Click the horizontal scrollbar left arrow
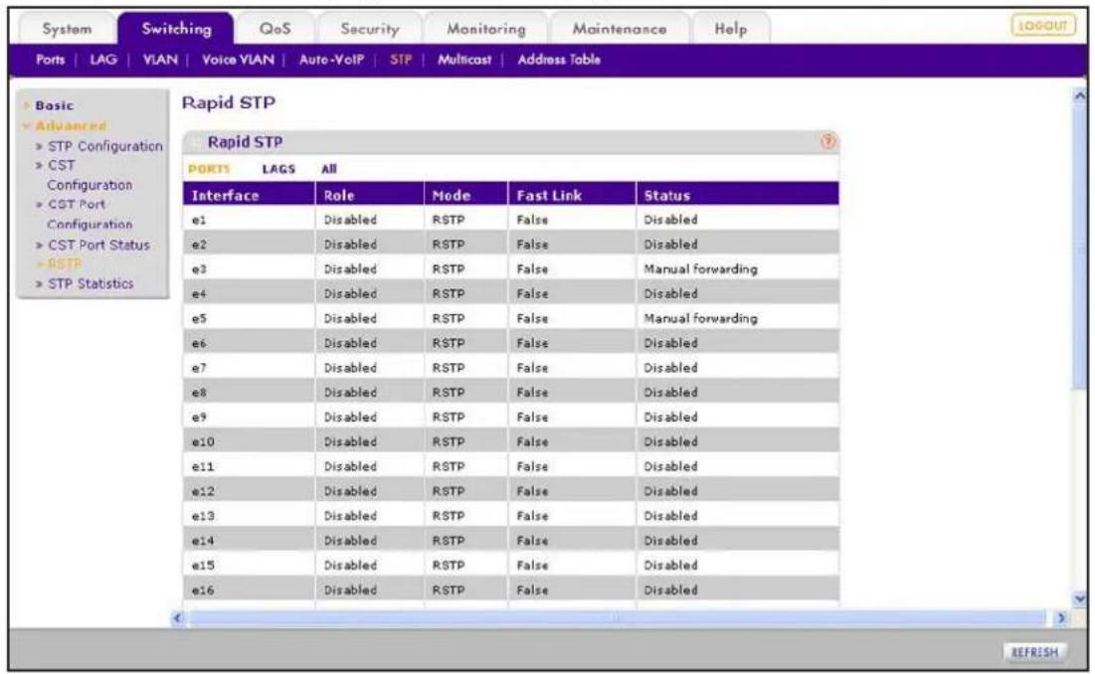1095x674 pixels. point(177,617)
